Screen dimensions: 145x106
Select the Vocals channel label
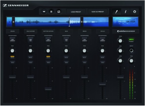(103, 31)
